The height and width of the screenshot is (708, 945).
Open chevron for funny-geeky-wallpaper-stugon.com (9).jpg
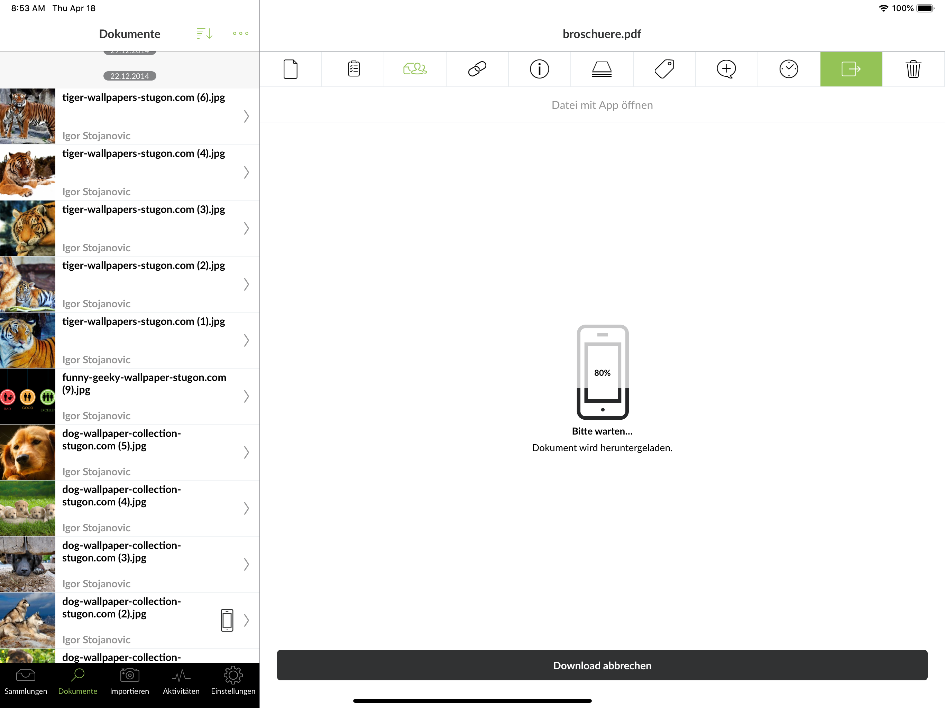click(x=247, y=396)
